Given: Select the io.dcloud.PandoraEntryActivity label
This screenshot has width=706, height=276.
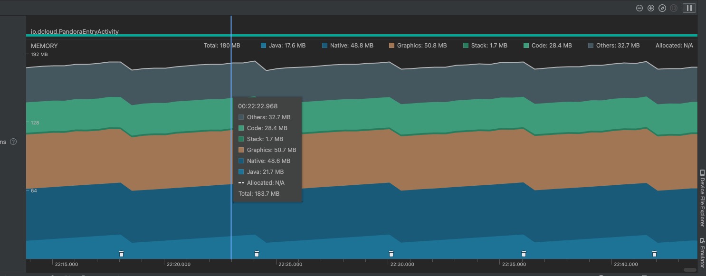Looking at the screenshot, I should click(75, 31).
